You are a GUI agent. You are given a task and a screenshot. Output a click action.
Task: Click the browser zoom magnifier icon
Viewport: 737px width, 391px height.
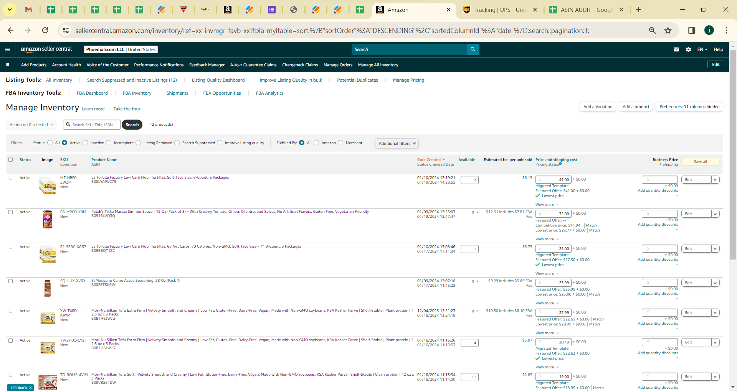pyautogui.click(x=652, y=30)
